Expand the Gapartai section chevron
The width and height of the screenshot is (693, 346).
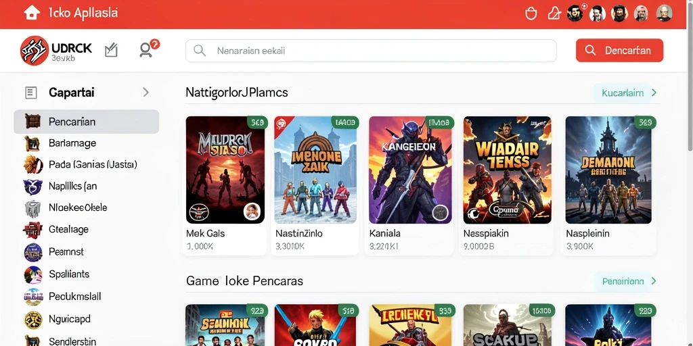[x=146, y=92]
